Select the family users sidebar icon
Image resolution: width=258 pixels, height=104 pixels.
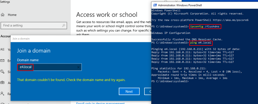2,94
